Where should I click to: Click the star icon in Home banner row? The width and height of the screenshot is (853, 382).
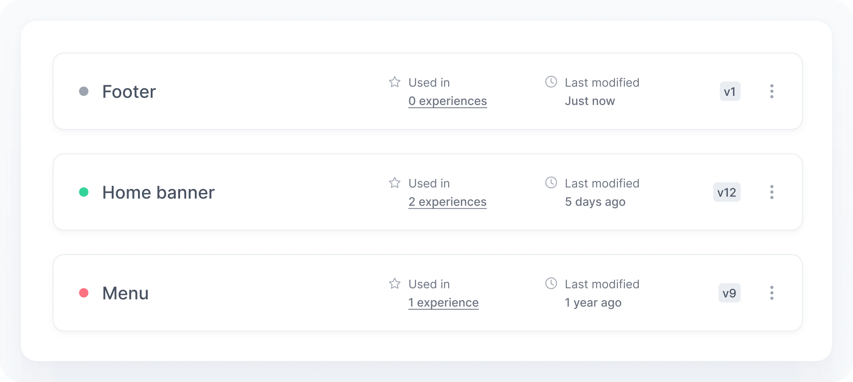(x=395, y=183)
